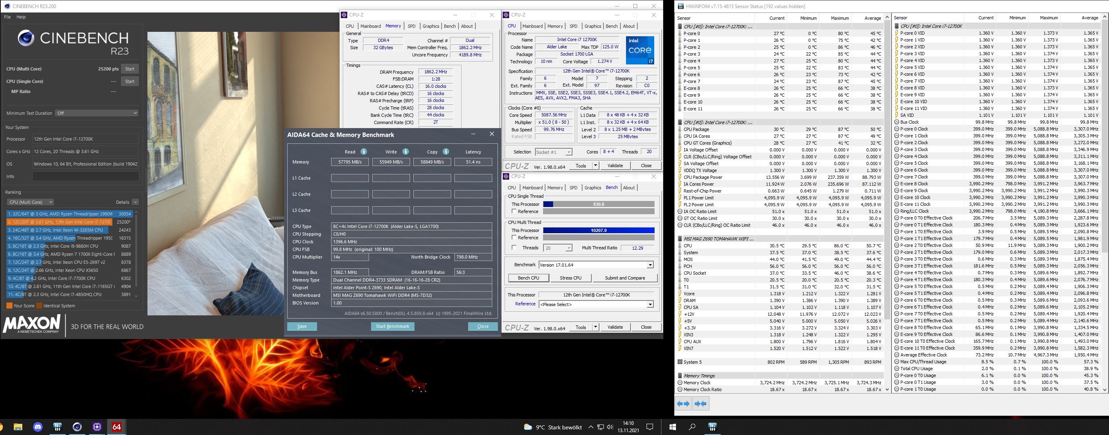Viewport: 1109px width, 435px height.
Task: Open the Windows Start button on second taskbar
Action: click(672, 427)
